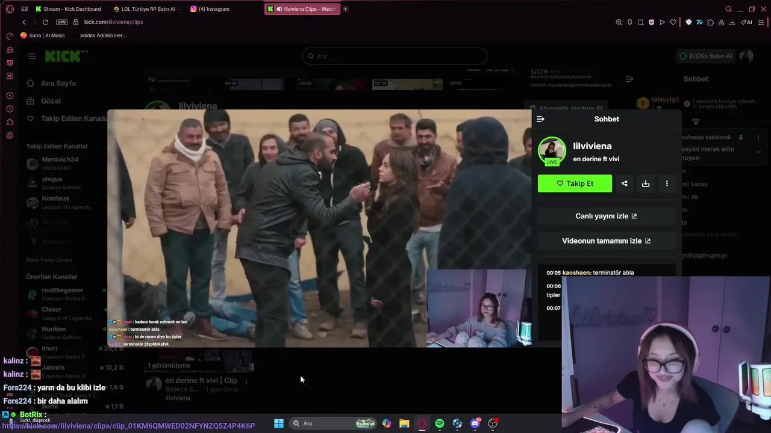Screen dimensions: 771x433
Task: Open the Windows Start menu
Action: click(x=279, y=423)
